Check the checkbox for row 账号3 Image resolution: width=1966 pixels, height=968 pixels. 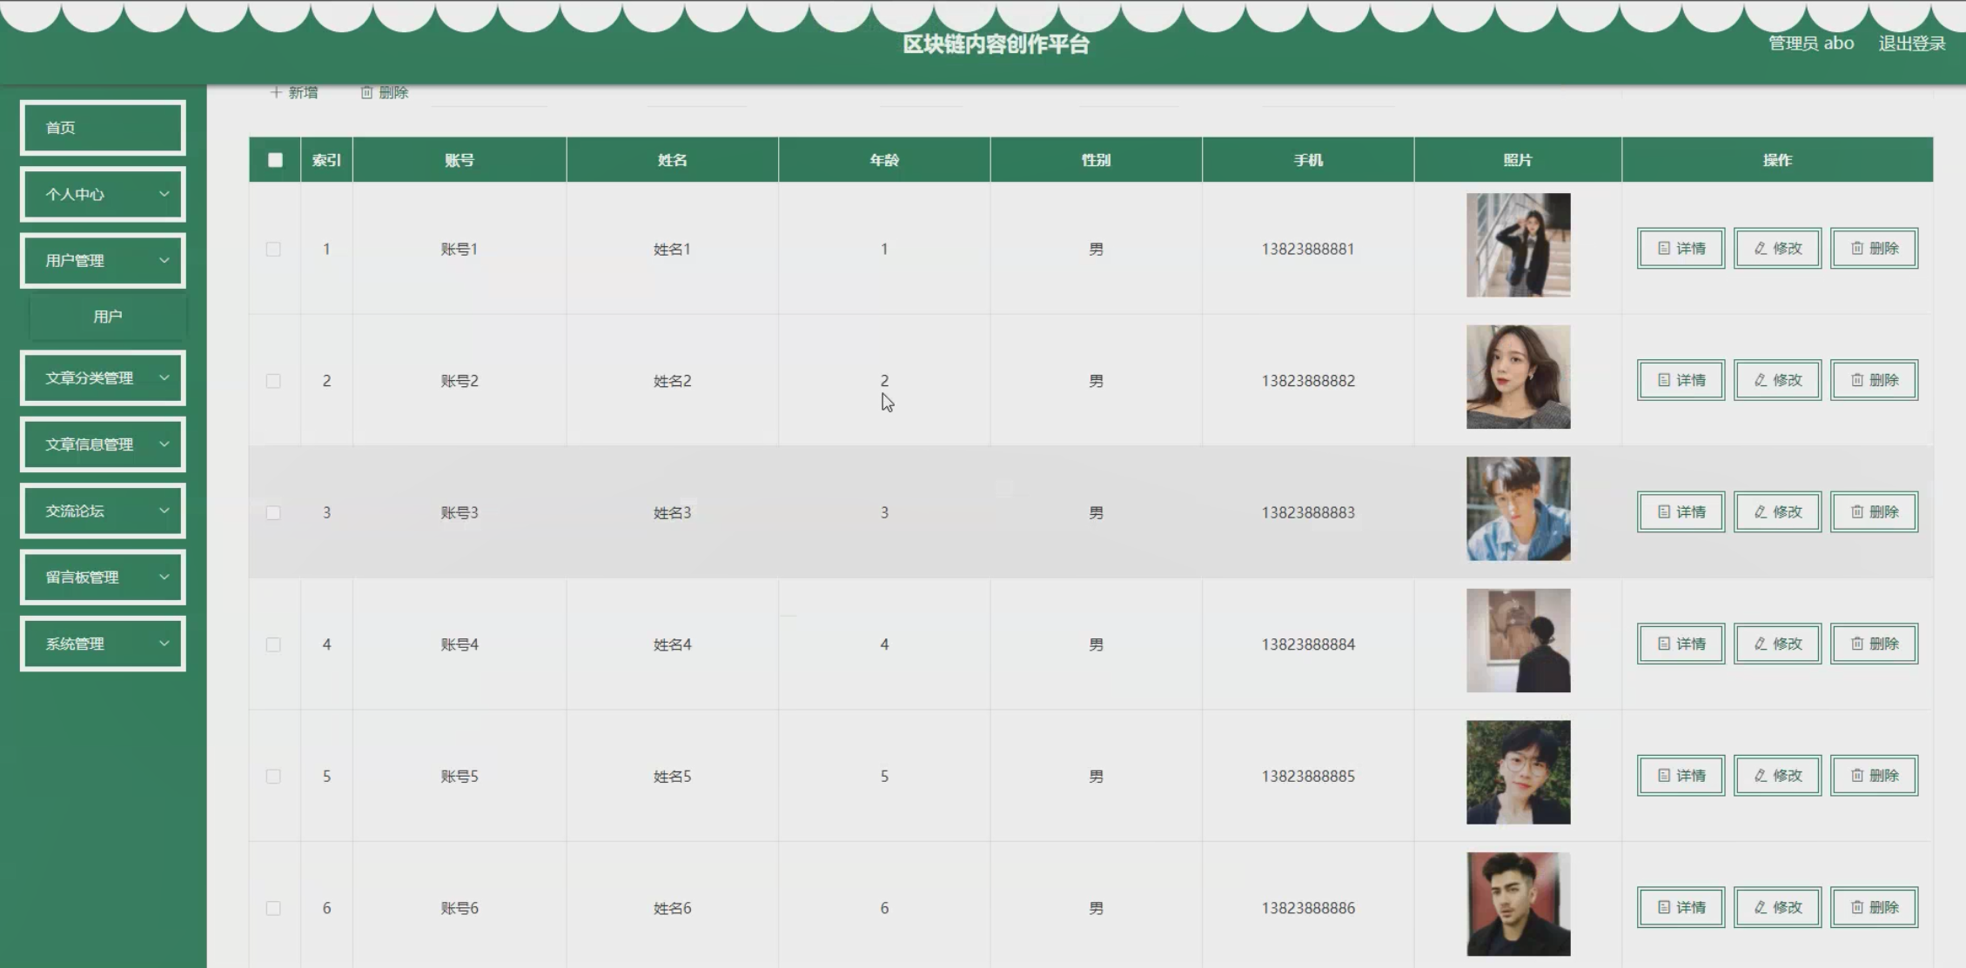click(x=273, y=512)
